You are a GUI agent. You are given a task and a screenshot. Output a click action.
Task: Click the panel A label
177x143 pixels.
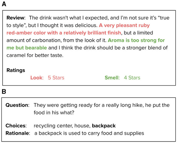4,4
